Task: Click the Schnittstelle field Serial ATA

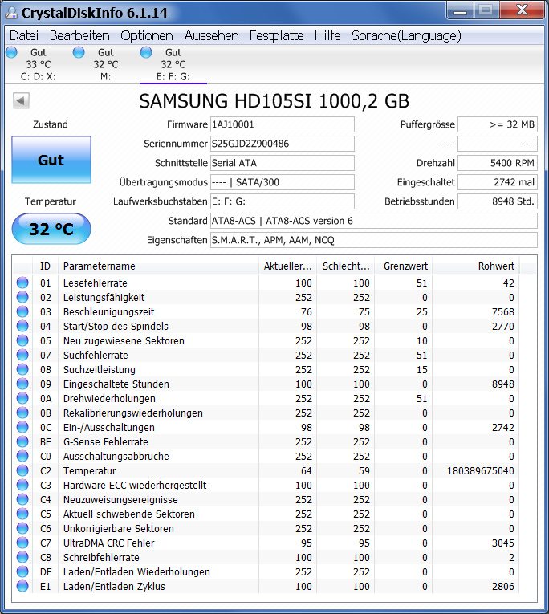Action: point(283,163)
